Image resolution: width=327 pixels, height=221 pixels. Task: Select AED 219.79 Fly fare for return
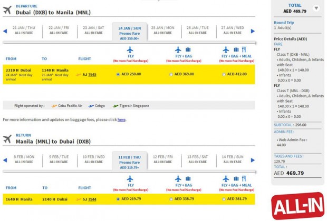(x=118, y=199)
